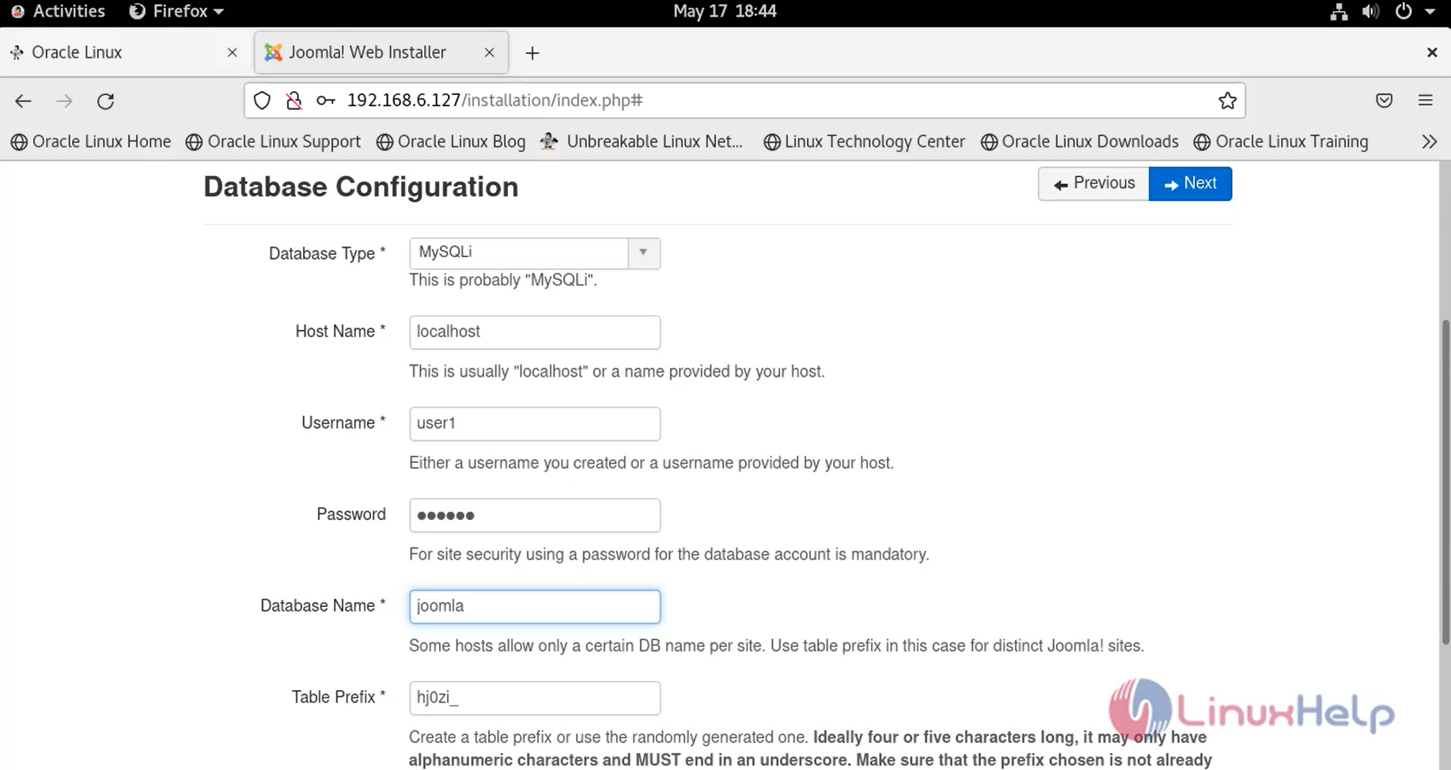The height and width of the screenshot is (770, 1451).
Task: Click the Database Configuration heading
Action: [x=361, y=188]
